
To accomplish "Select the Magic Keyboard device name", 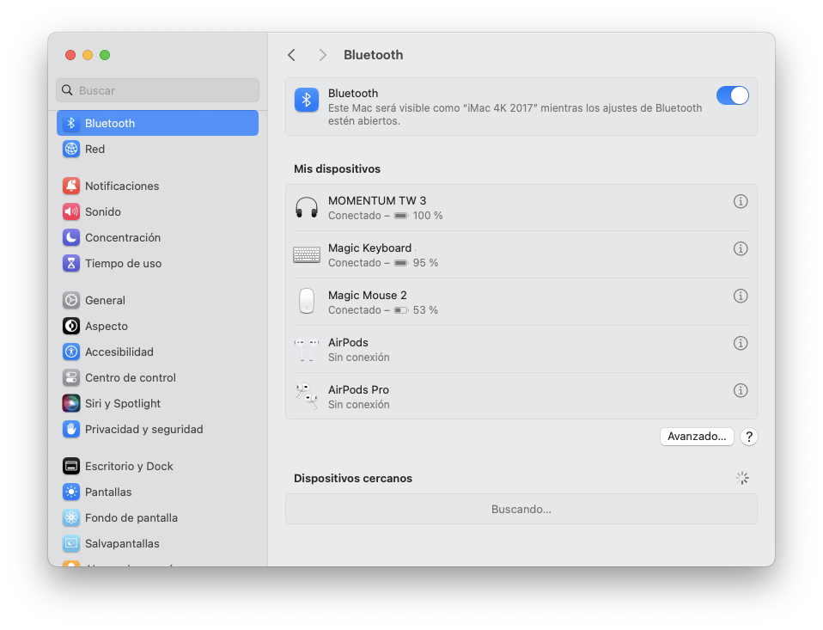I will tap(369, 248).
